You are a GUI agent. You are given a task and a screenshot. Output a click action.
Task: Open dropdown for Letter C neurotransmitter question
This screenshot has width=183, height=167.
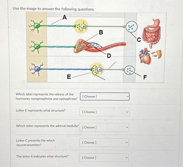104,142
